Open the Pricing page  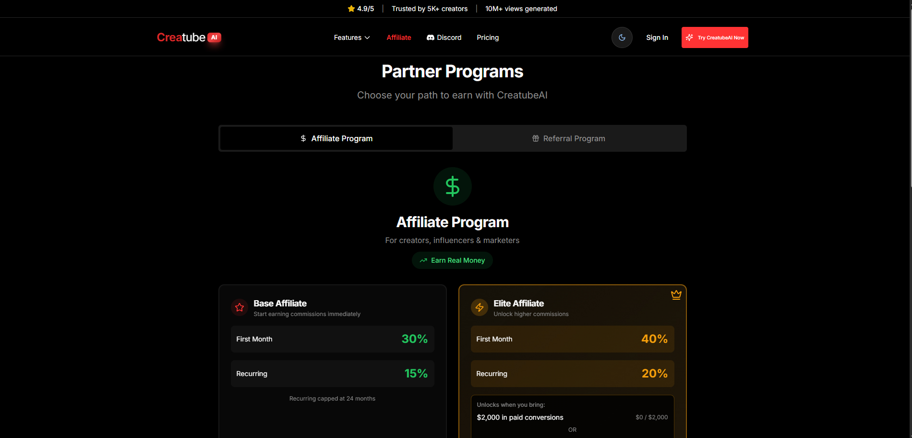point(487,37)
